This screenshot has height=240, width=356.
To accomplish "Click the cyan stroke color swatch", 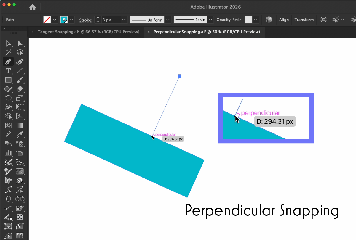I will coord(64,20).
